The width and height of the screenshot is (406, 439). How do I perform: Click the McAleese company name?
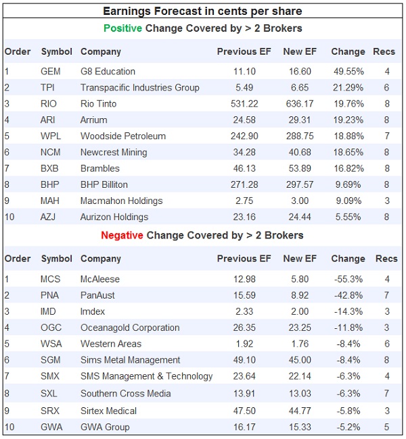[99, 278]
